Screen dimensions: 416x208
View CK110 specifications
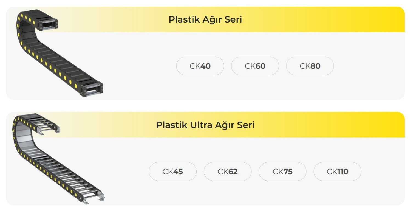coord(337,172)
